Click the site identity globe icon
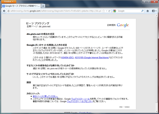 (x=9, y=11)
